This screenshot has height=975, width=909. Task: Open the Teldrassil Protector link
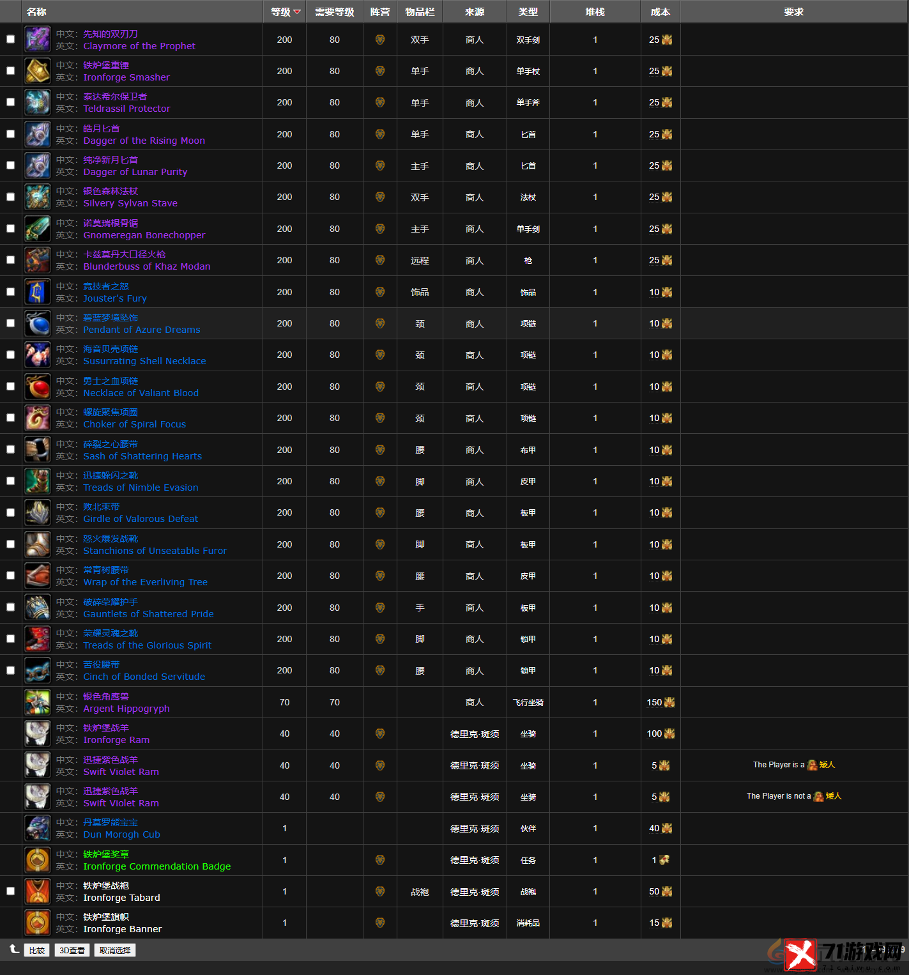click(x=126, y=109)
